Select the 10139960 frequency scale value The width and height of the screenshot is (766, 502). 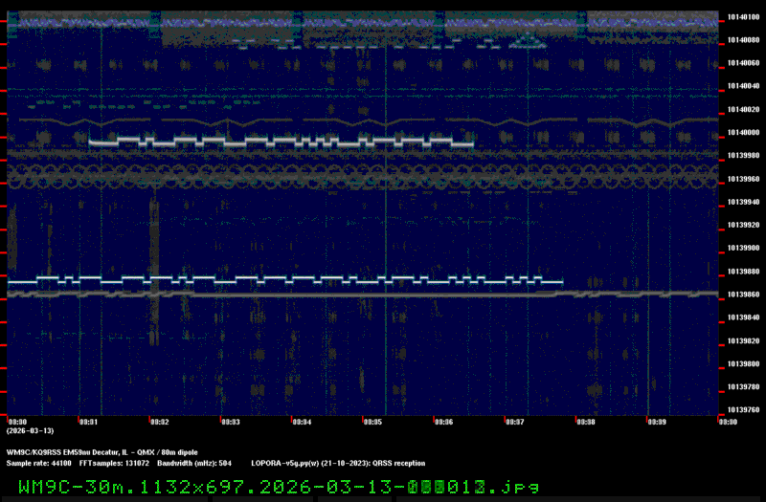[743, 179]
